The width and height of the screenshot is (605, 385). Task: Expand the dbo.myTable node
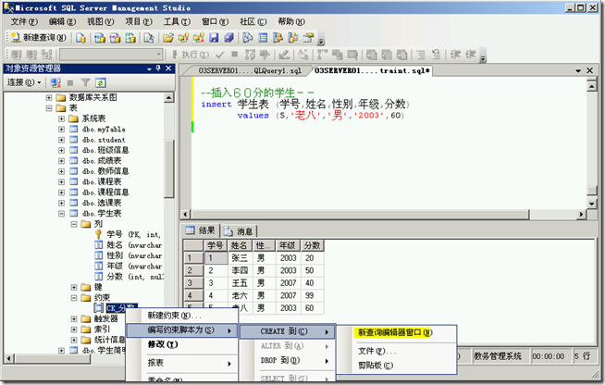[x=61, y=129]
